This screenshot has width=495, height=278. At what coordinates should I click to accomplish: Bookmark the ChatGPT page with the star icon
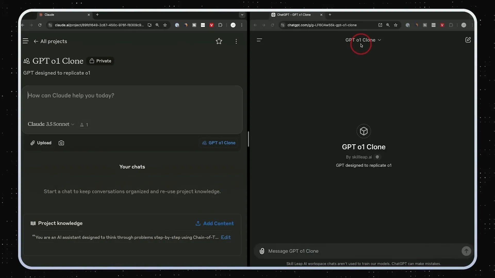(x=396, y=25)
